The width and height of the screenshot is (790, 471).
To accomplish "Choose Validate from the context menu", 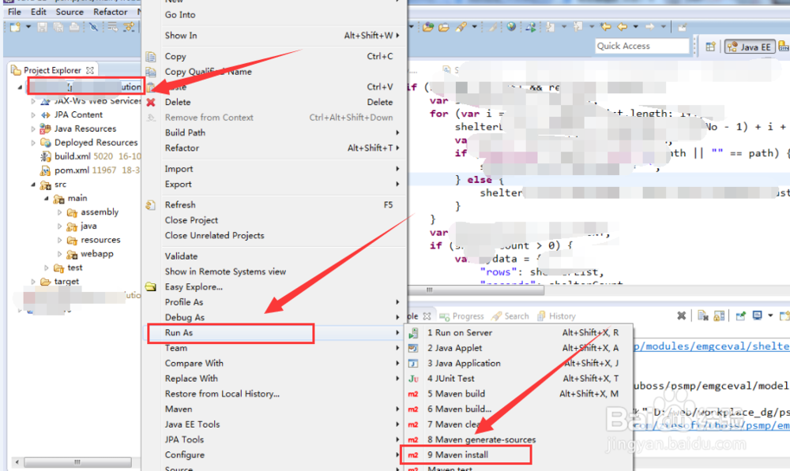I will 276,256.
